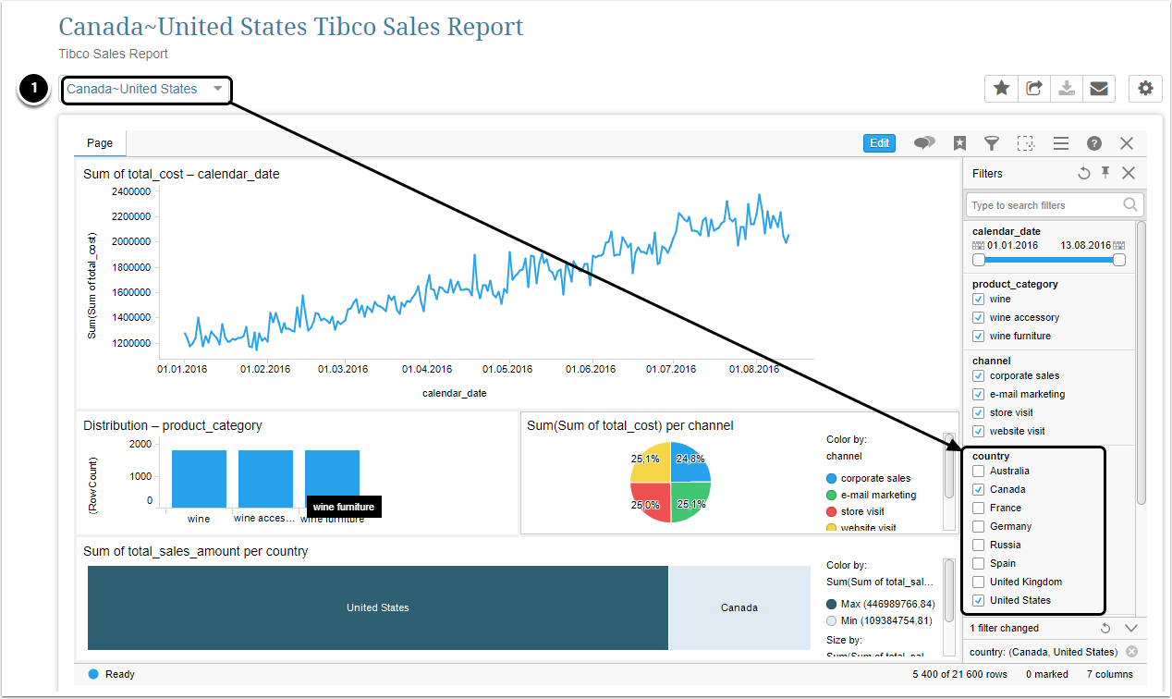Open the email envelope icon
Image resolution: width=1172 pixels, height=699 pixels.
click(x=1098, y=89)
